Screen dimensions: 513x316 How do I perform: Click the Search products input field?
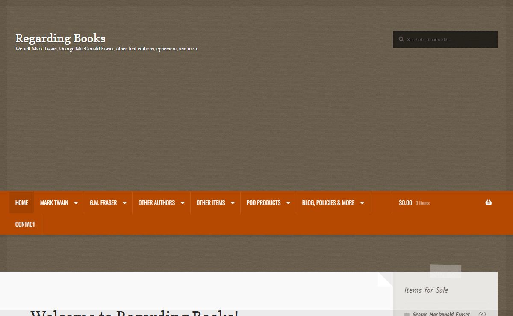pyautogui.click(x=445, y=39)
